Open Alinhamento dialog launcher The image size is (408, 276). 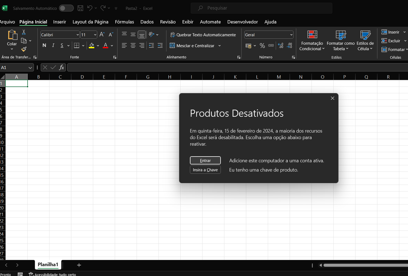pos(239,57)
